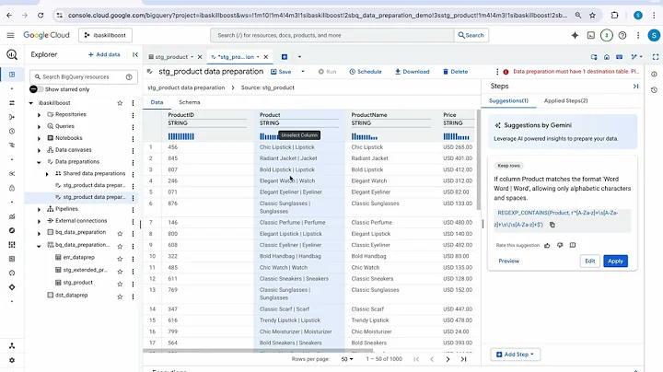Click help icon inside BigQuery search box
Screen dimensions: 663x372
[x=129, y=77]
